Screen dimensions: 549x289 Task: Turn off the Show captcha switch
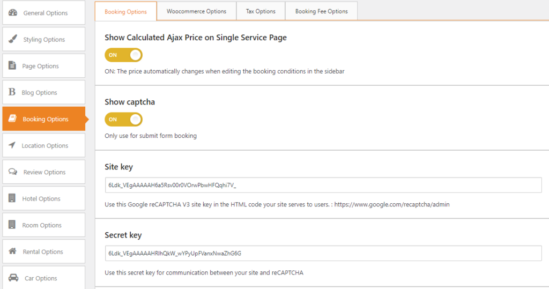pyautogui.click(x=123, y=119)
